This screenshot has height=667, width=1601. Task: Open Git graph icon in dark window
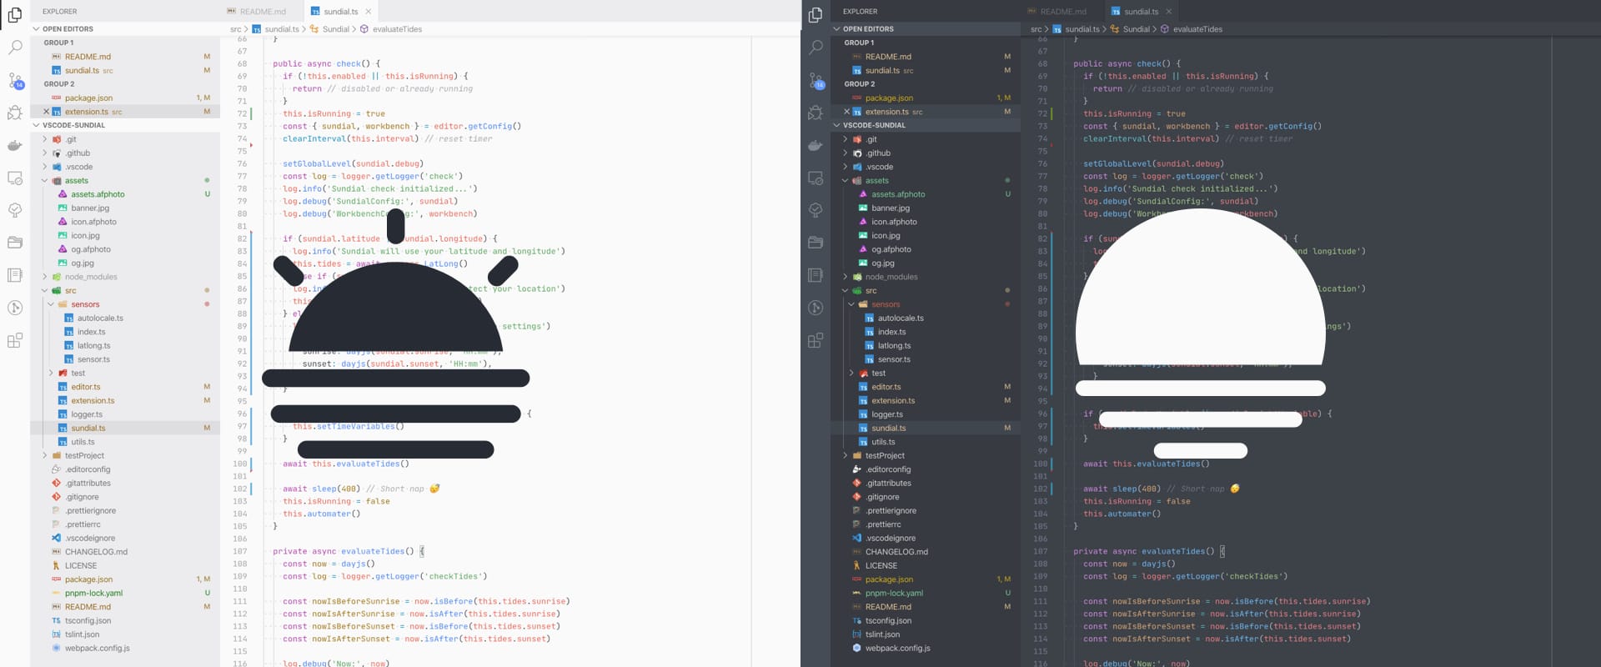816,308
